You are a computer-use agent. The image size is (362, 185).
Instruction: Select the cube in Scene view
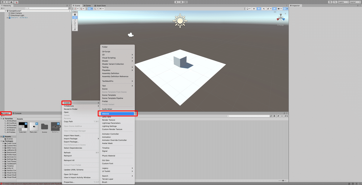point(180,61)
